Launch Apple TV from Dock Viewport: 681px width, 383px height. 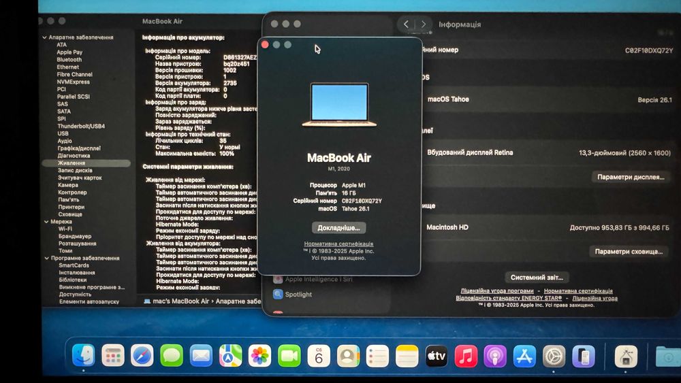(x=437, y=356)
